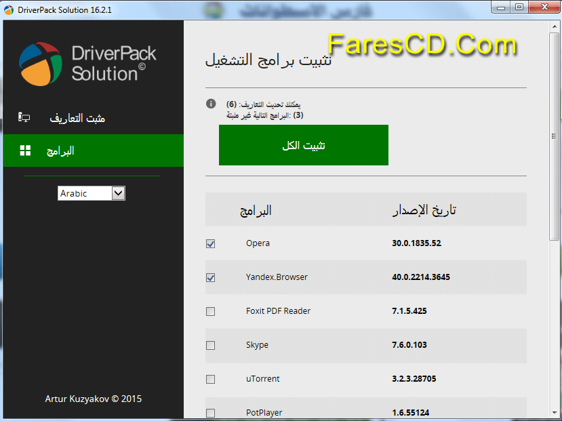The image size is (562, 421).
Task: Tick the PotPlayer checkbox
Action: point(210,413)
